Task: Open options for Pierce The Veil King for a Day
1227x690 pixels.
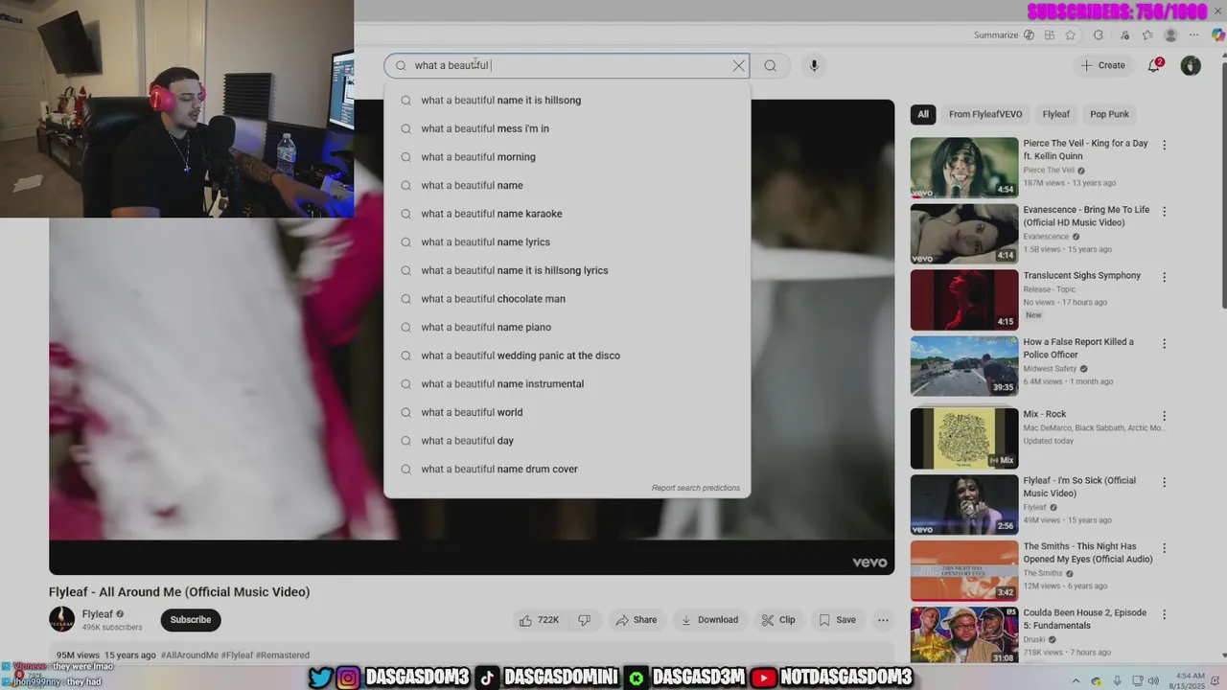Action: click(x=1165, y=146)
